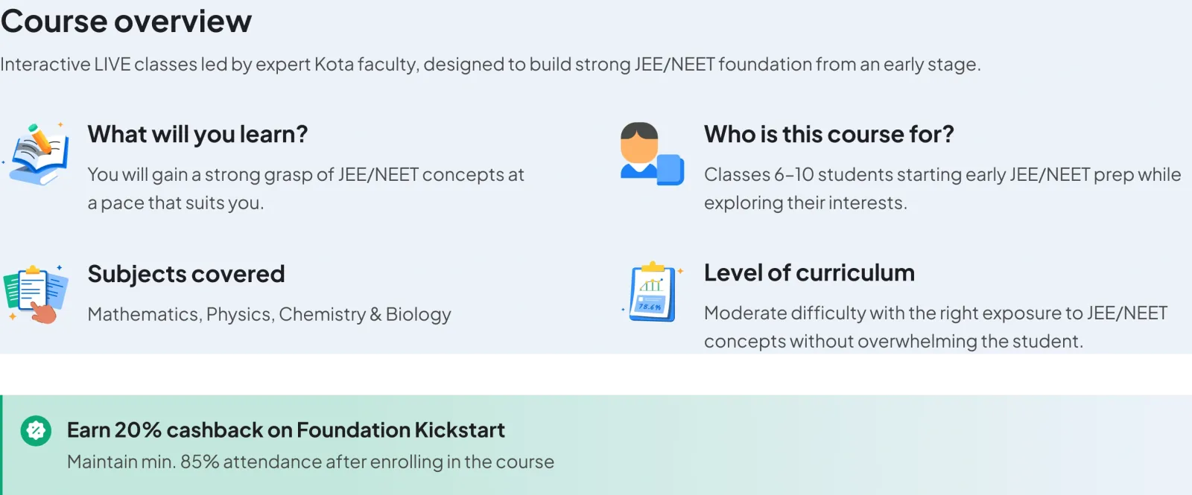
Task: Select the Subjects covered heading
Action: (x=186, y=274)
